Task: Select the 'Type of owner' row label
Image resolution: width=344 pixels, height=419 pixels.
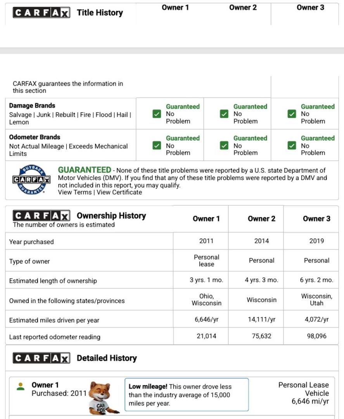Action: [29, 261]
